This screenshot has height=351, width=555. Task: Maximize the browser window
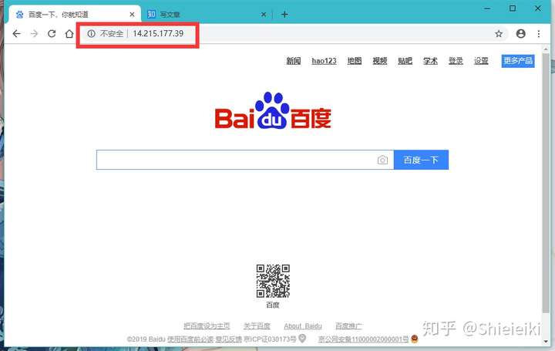pyautogui.click(x=512, y=8)
